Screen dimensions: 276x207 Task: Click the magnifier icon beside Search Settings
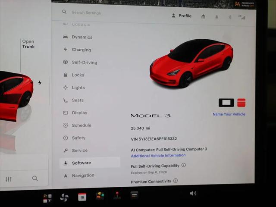(64, 12)
